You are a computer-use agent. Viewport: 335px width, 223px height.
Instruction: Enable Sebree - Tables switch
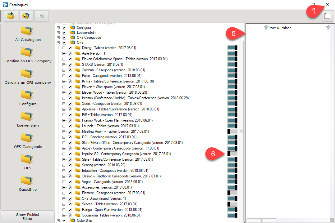click(x=232, y=204)
